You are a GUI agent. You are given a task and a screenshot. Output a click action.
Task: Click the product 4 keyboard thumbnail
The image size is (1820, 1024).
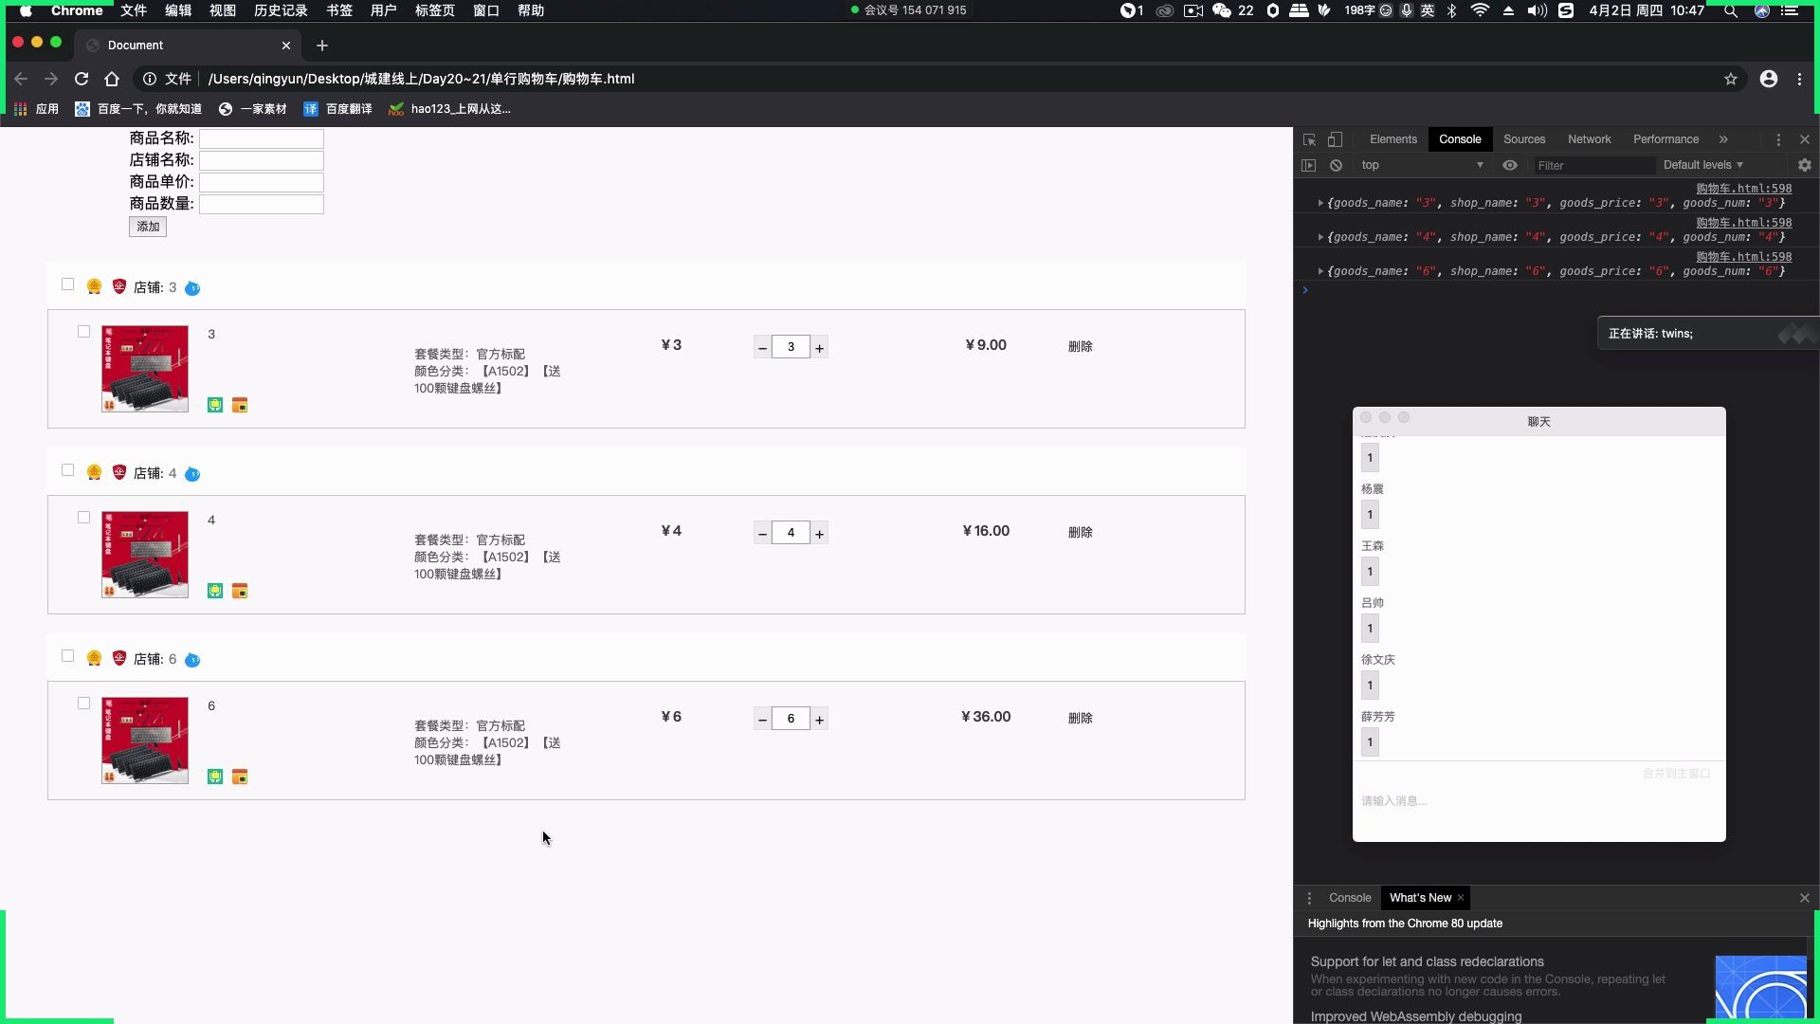pyautogui.click(x=145, y=555)
